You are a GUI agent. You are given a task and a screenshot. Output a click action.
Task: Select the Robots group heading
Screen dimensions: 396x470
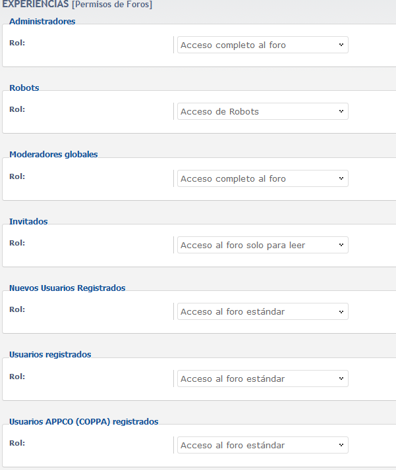click(24, 88)
